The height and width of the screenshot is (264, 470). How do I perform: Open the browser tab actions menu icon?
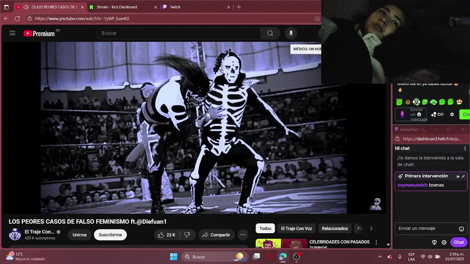pyautogui.click(x=6, y=7)
